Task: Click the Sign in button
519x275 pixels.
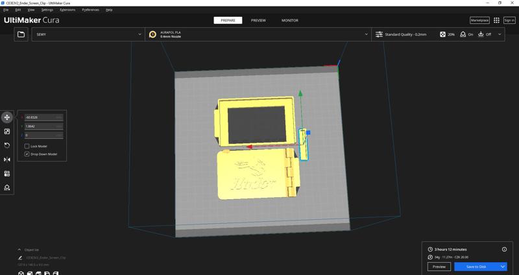Action: pyautogui.click(x=509, y=21)
